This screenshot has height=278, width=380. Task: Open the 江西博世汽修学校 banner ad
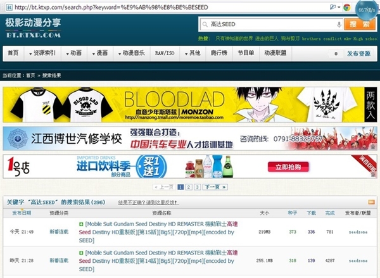pyautogui.click(x=190, y=139)
